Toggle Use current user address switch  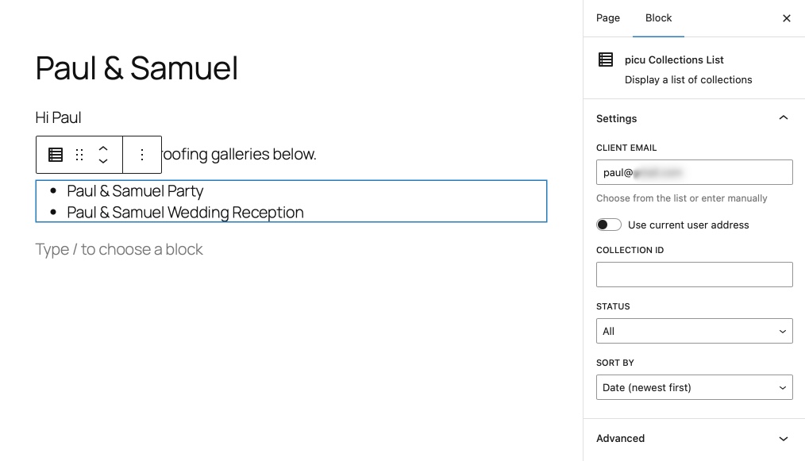point(609,225)
